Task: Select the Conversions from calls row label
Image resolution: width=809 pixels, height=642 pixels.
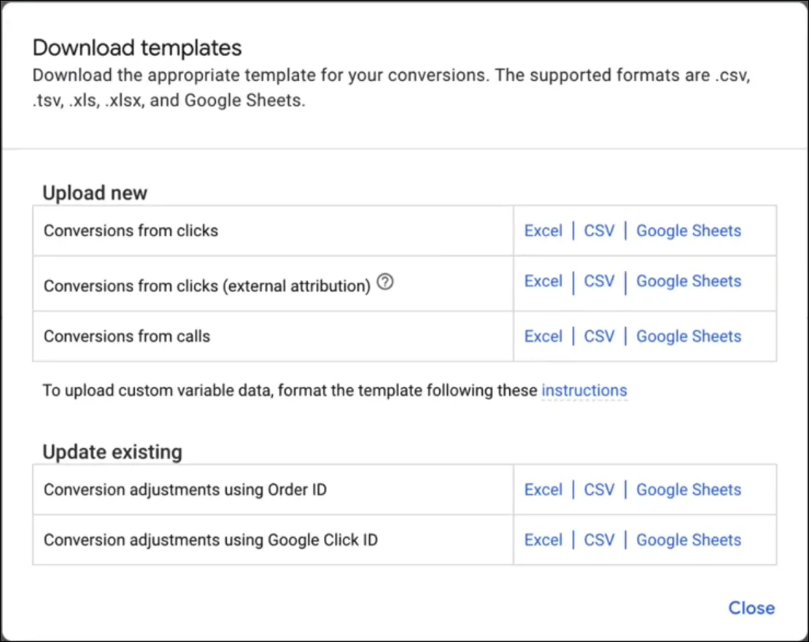Action: pyautogui.click(x=127, y=336)
